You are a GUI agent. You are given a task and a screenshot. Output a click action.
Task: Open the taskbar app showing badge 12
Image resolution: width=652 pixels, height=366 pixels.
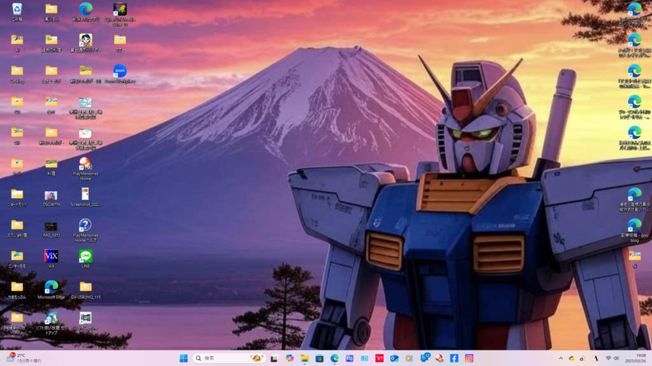[x=425, y=358]
